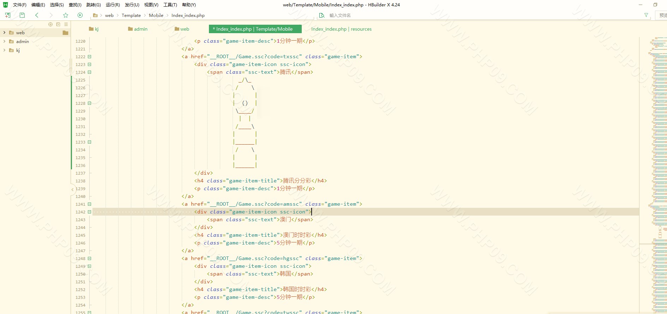Screen dimensions: 667x314
Task: Go back with the left arrow icon
Action: pyautogui.click(x=37, y=15)
